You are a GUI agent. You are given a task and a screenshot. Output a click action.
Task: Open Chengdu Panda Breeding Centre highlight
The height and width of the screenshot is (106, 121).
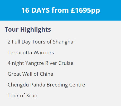pos(46,85)
